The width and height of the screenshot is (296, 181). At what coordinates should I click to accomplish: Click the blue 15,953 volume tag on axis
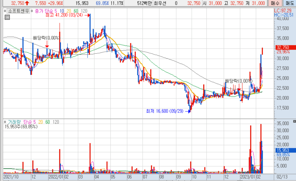pyautogui.click(x=286, y=150)
